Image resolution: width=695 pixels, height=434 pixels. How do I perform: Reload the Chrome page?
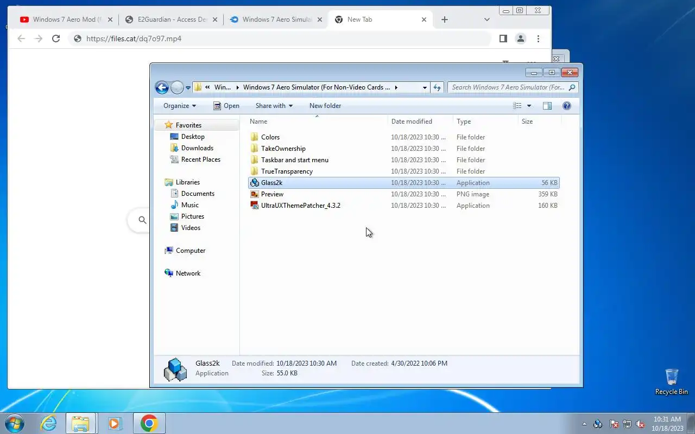pos(55,39)
